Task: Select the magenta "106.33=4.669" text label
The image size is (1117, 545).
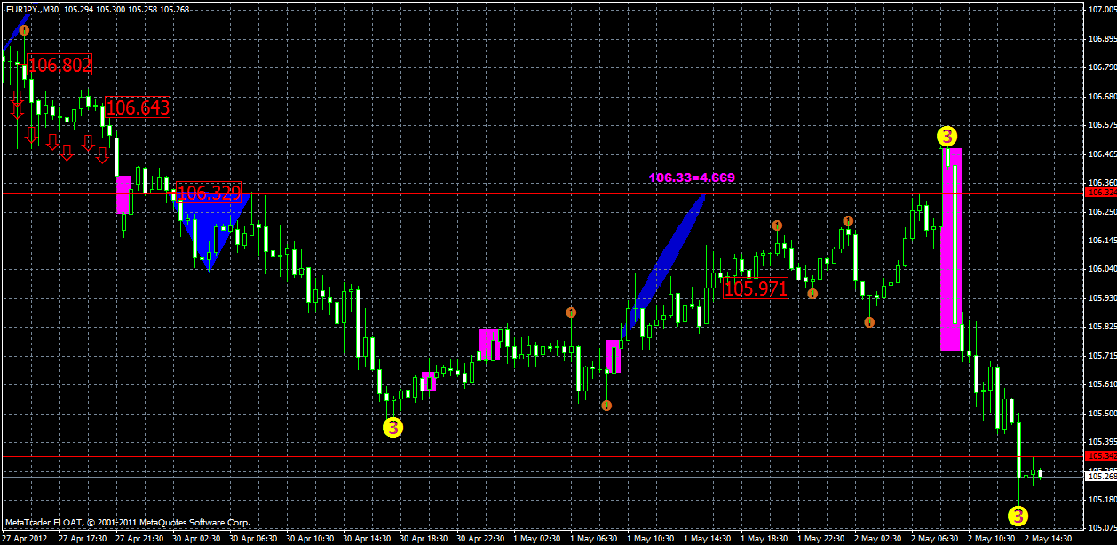Action: coord(692,178)
